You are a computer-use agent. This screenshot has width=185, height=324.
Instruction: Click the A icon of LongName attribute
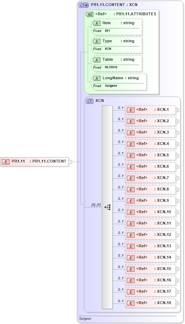click(97, 79)
